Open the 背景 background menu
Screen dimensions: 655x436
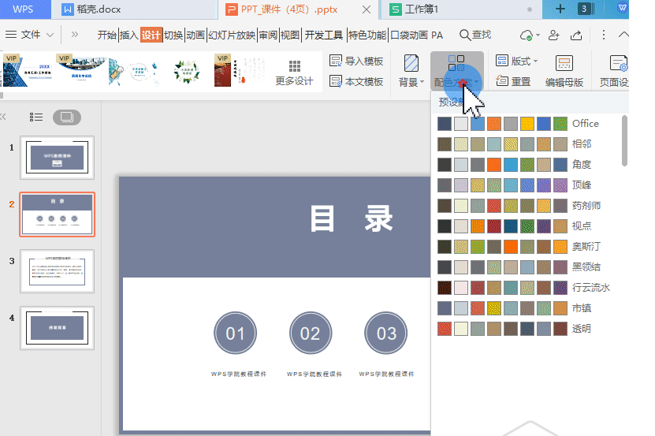coord(411,71)
